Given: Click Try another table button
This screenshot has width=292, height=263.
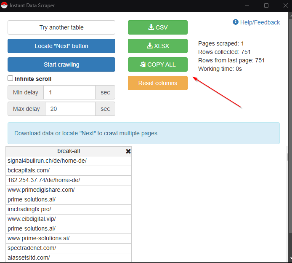Looking at the screenshot, I should point(61,27).
